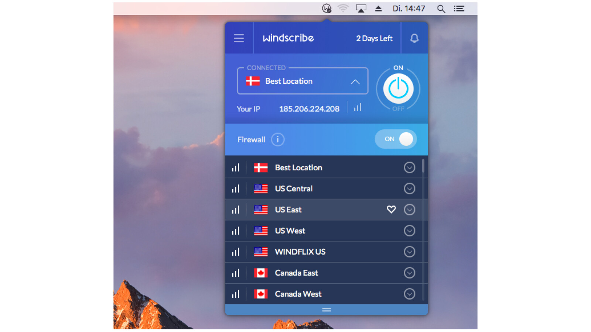This screenshot has height=332, width=591.
Task: Select Best Location in the server list
Action: click(298, 167)
